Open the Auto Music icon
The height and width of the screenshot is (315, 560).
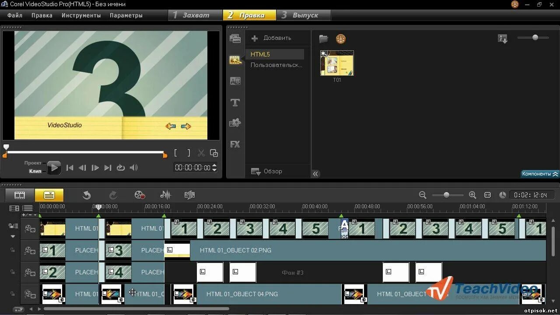click(x=189, y=195)
